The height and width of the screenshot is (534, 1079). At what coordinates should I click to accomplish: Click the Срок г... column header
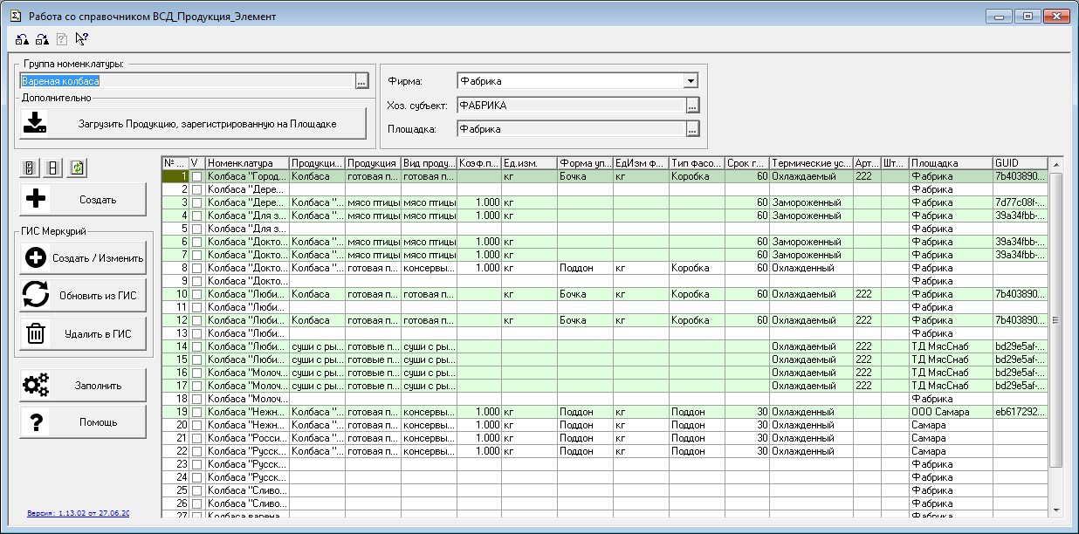(x=747, y=163)
